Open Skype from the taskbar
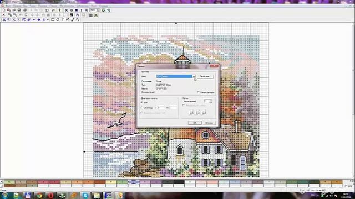Viewport: 355px width, 199px height. 85,195
